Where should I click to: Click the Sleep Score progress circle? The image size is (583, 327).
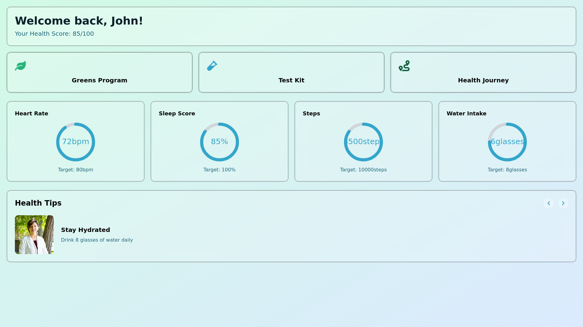pos(219,142)
